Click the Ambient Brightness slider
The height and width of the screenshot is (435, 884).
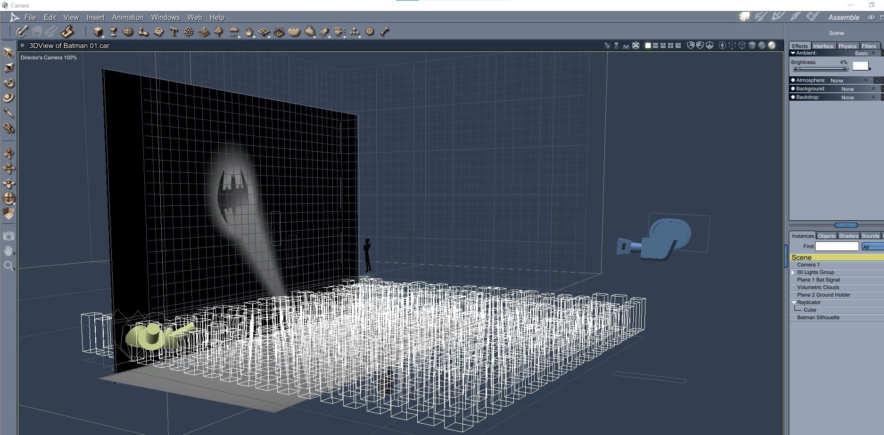tap(819, 69)
